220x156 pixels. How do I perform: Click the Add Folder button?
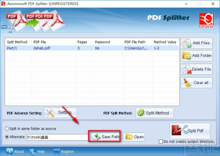197,56
